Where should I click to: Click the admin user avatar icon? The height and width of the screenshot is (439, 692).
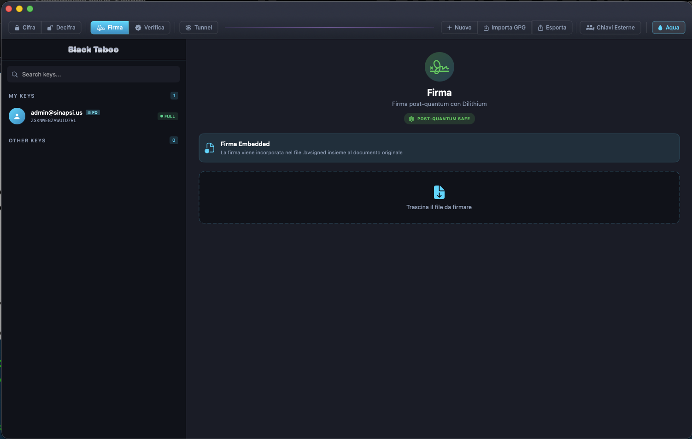click(17, 116)
